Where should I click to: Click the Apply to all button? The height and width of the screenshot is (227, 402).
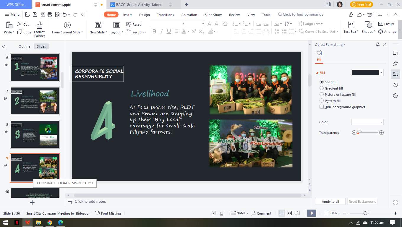click(x=330, y=202)
